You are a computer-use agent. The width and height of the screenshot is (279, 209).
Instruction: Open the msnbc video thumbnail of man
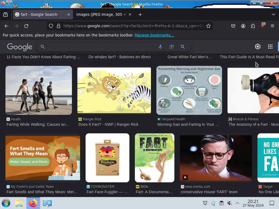216,158
